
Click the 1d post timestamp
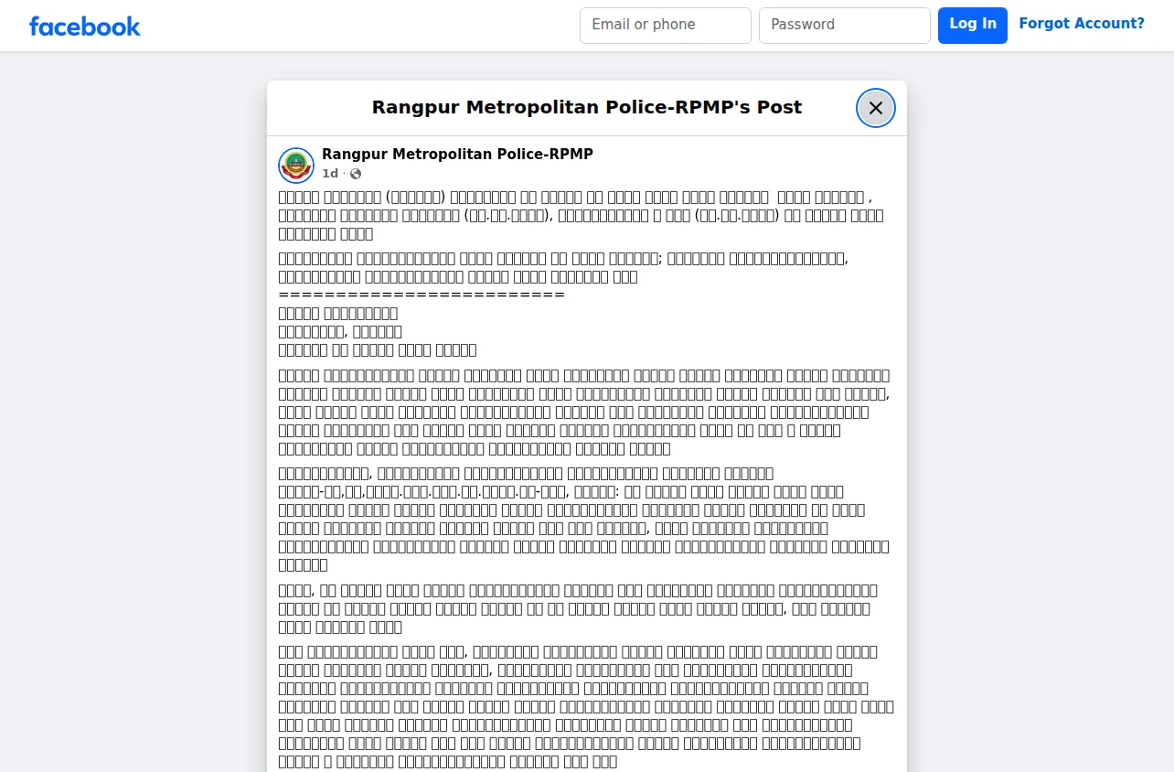[330, 174]
